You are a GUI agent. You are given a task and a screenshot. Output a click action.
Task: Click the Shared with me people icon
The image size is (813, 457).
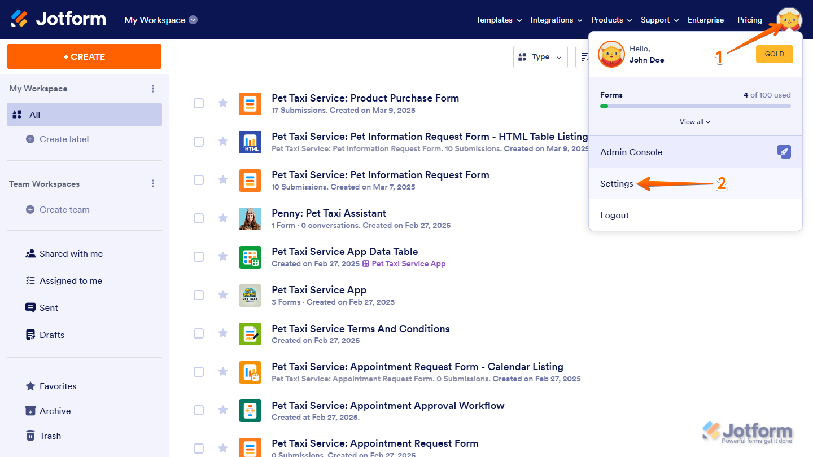[x=30, y=254]
